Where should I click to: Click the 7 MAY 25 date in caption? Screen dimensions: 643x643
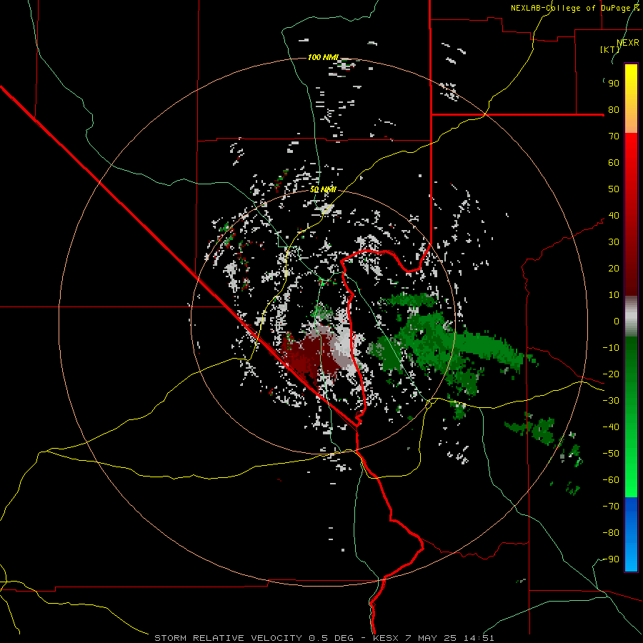click(431, 638)
